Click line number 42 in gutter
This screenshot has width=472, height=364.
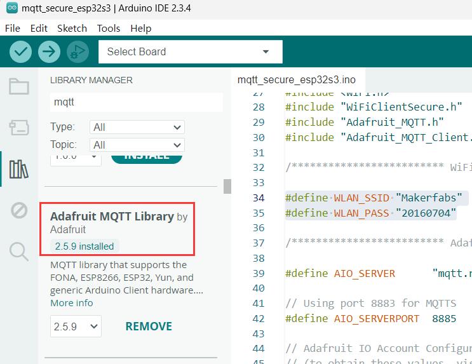[259, 318]
